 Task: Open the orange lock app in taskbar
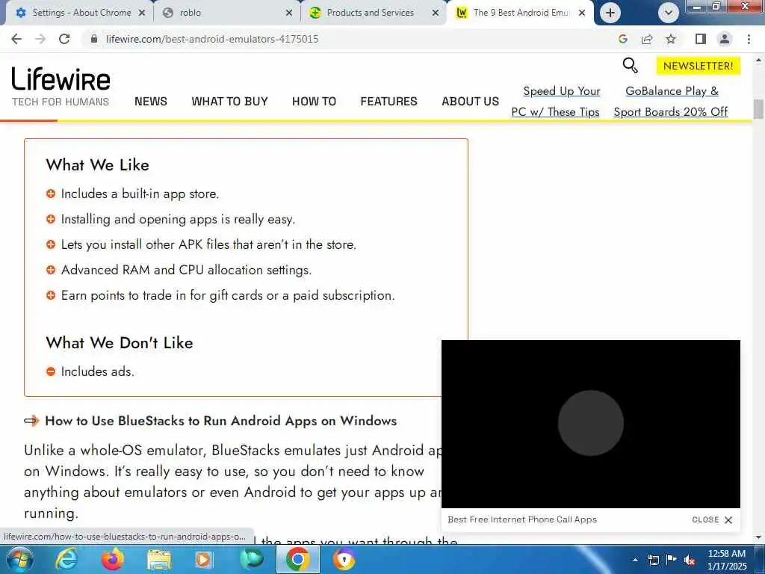[x=344, y=559]
